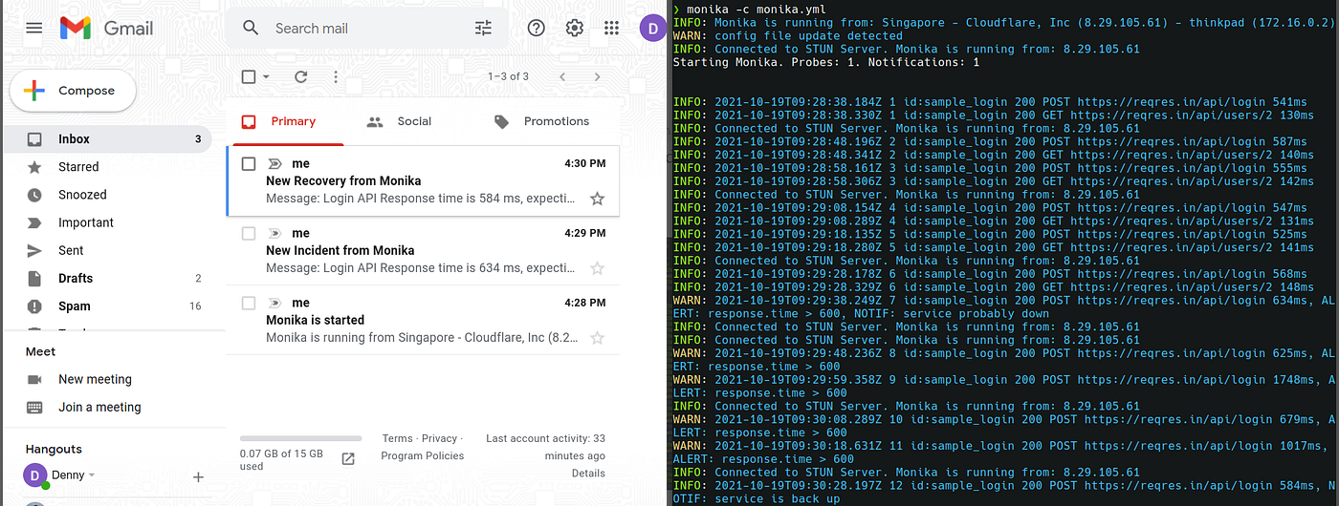Click New meeting link
The width and height of the screenshot is (1339, 506).
point(95,379)
